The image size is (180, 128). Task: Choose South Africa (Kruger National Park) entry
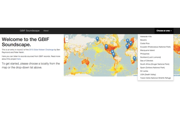click(x=156, y=64)
